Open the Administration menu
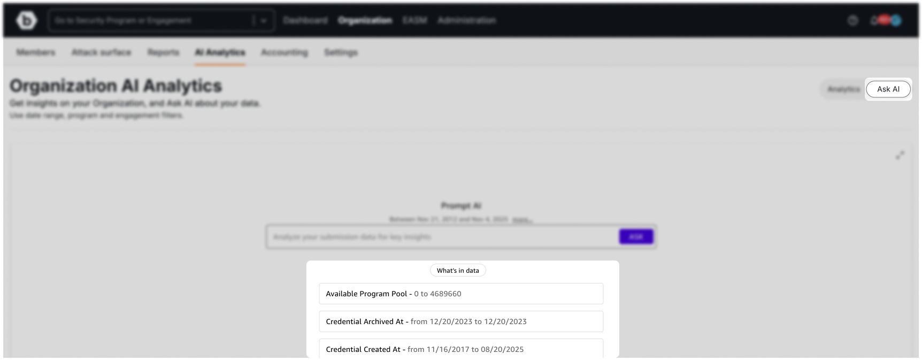 pyautogui.click(x=466, y=20)
